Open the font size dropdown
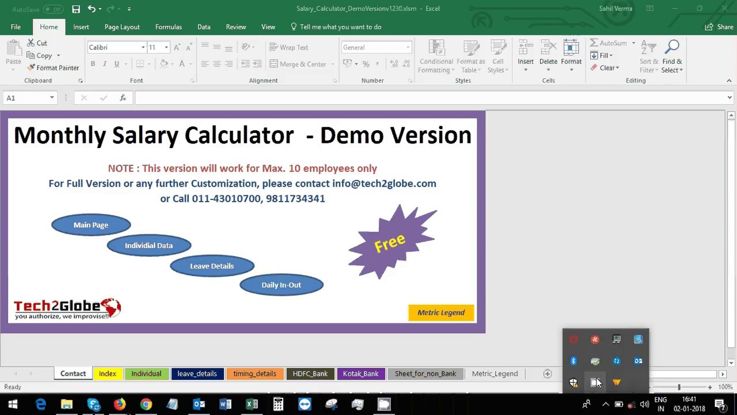 166,47
